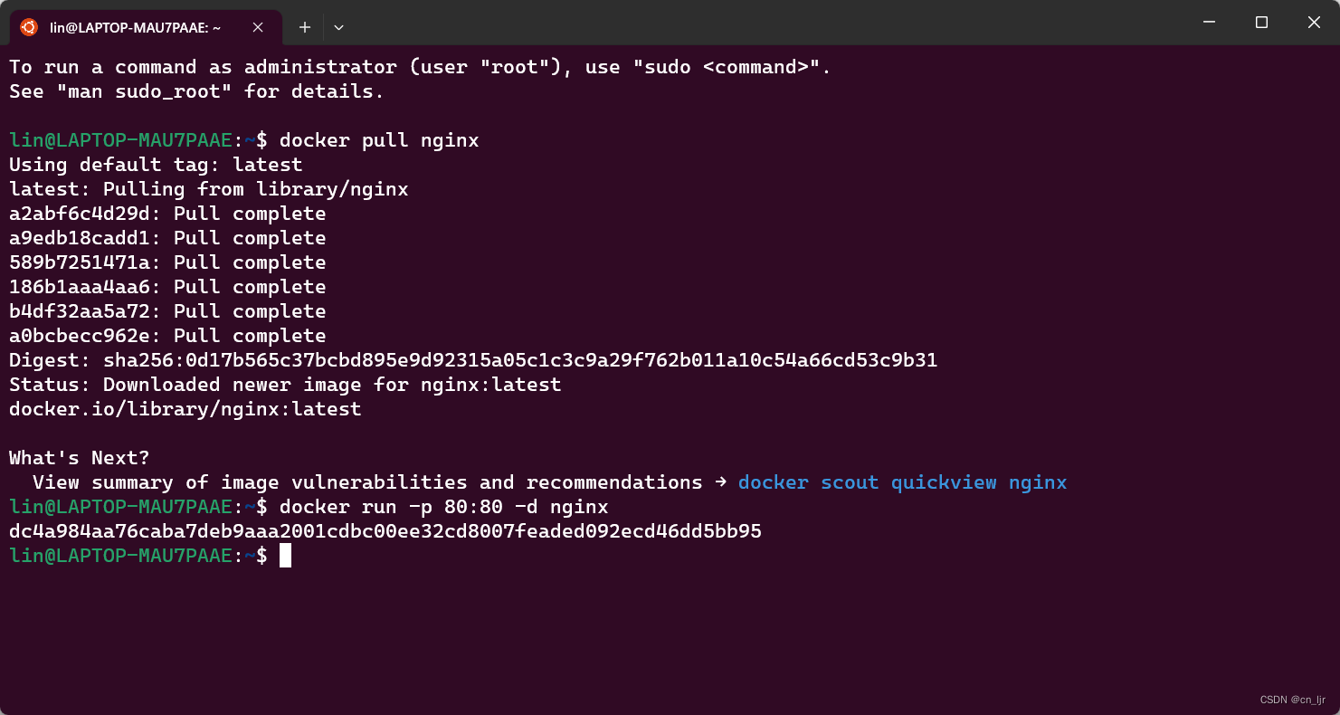Click the green lin@LAPTOP-MAU7PAAE prompt text
This screenshot has height=715, width=1340.
pyautogui.click(x=116, y=556)
